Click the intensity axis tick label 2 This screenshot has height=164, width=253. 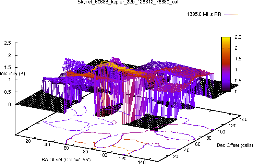click(x=10, y=55)
